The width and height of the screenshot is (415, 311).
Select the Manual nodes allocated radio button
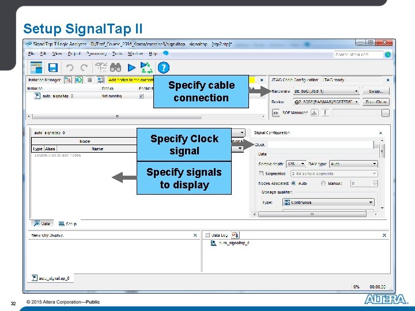323,183
